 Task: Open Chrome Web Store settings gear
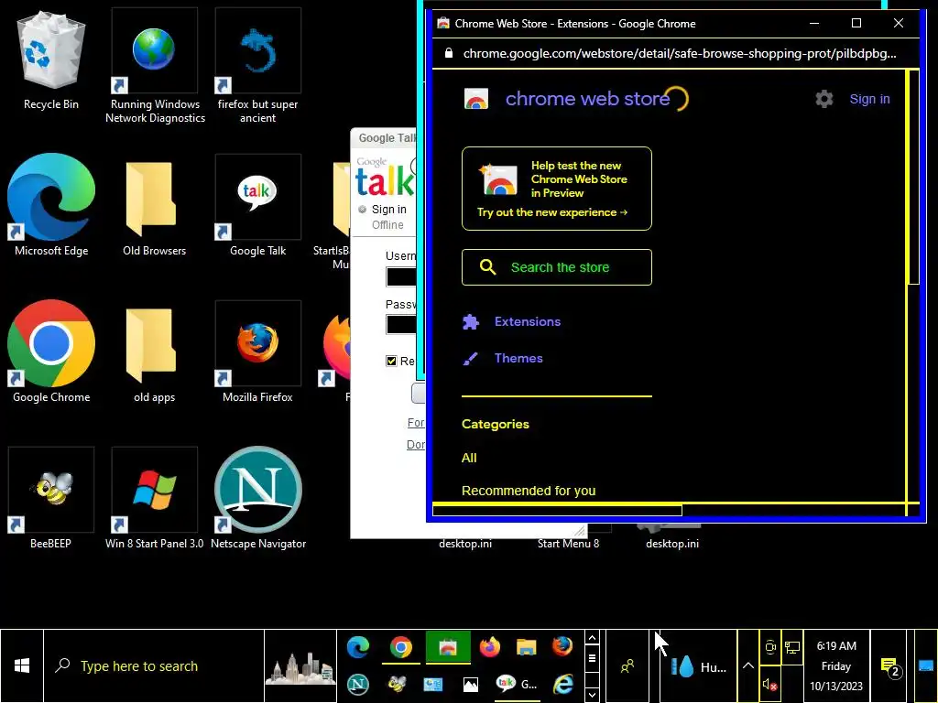point(823,99)
